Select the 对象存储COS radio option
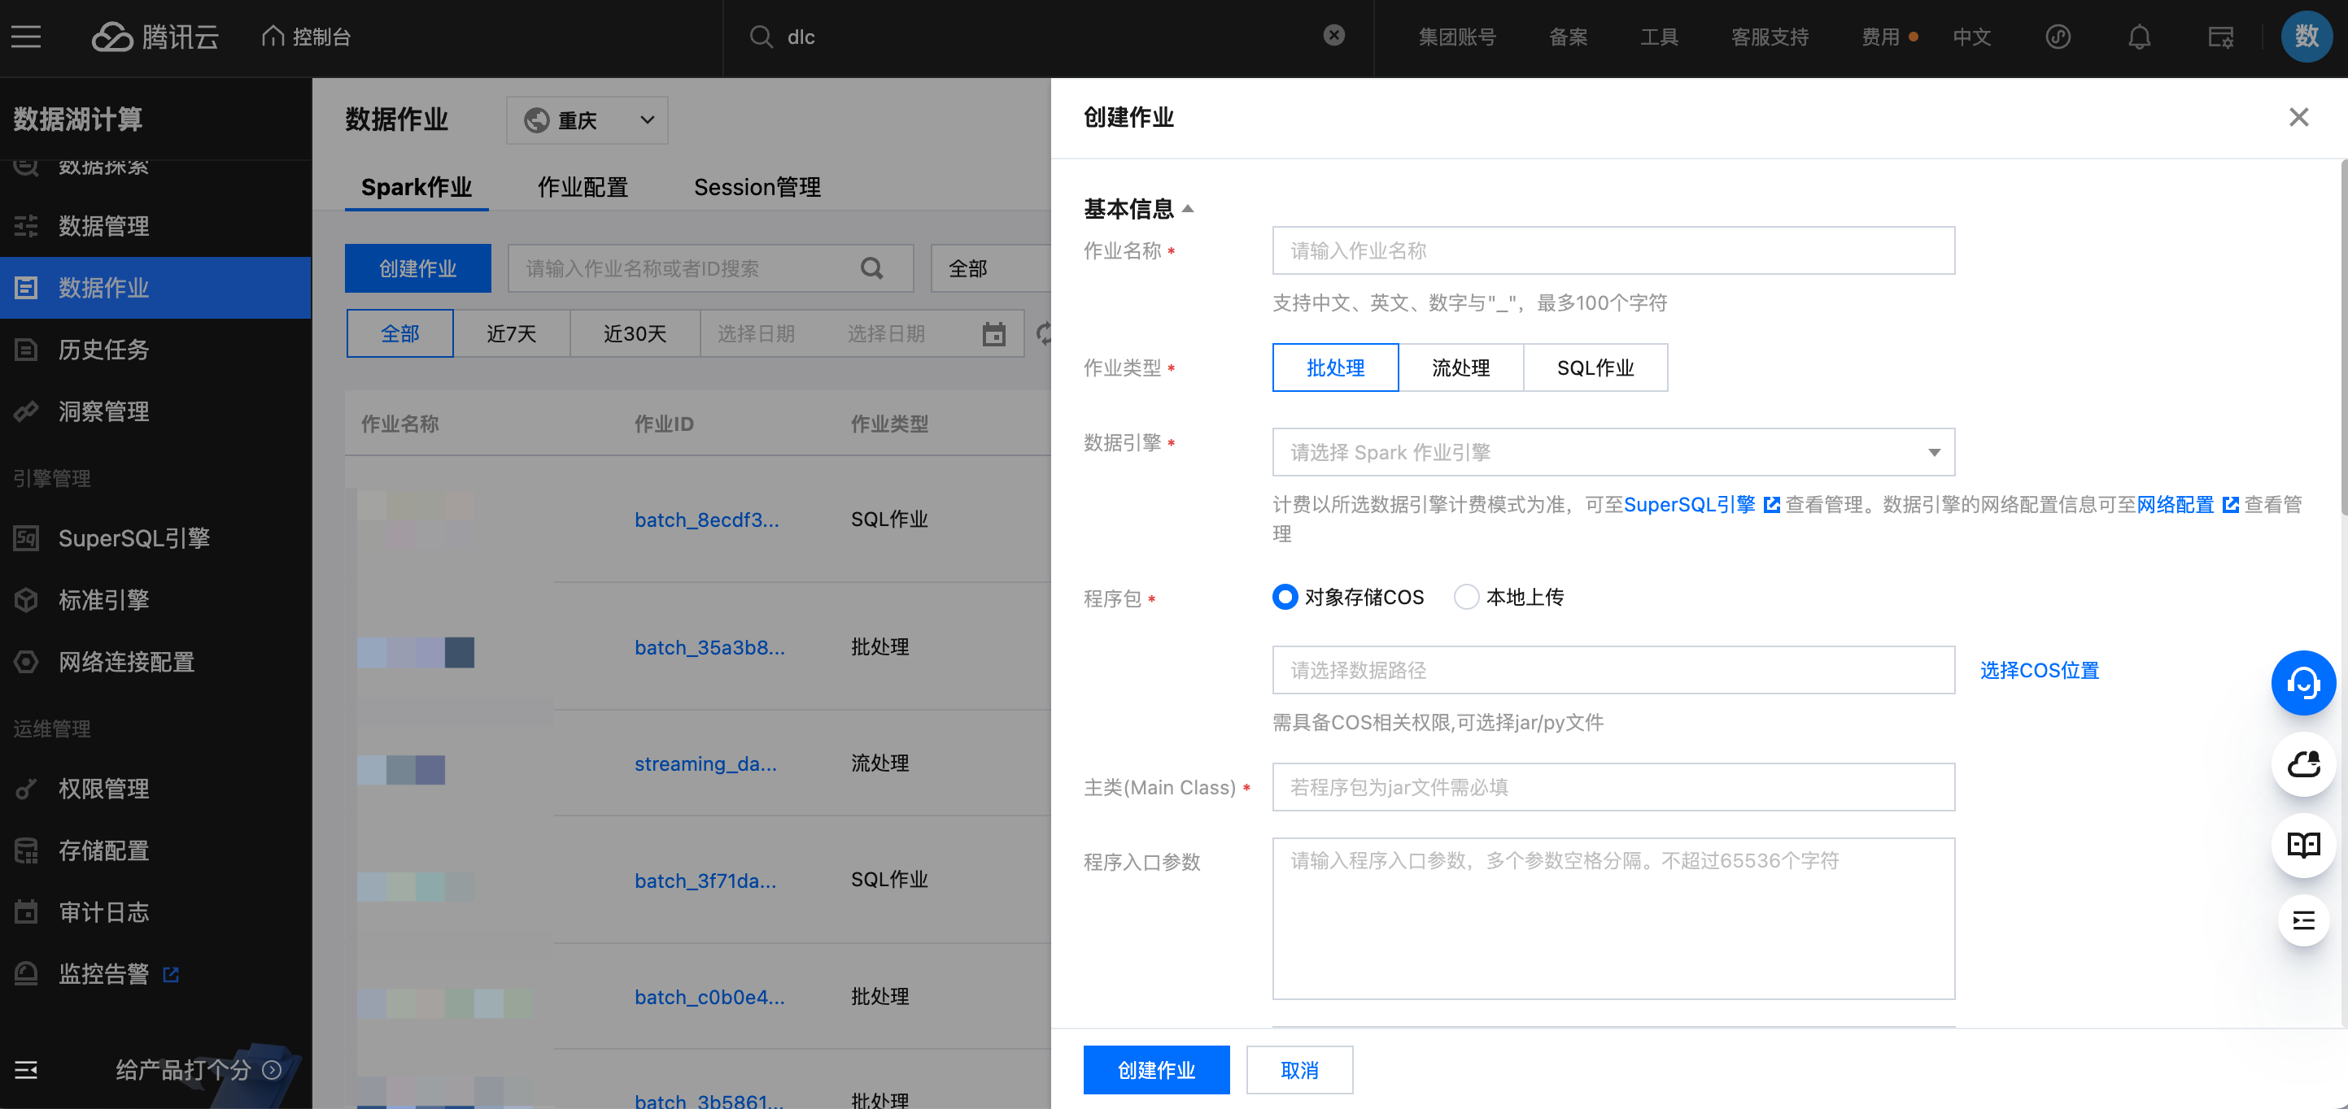 pyautogui.click(x=1285, y=597)
